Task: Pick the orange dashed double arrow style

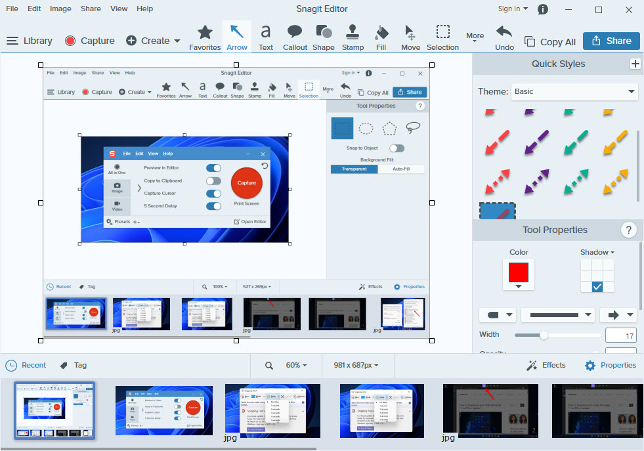Action: [x=615, y=181]
